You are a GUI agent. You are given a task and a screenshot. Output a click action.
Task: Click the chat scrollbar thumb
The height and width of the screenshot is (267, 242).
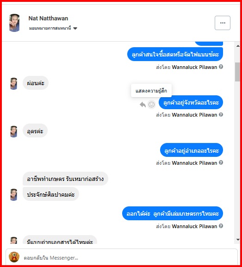pos(237,72)
